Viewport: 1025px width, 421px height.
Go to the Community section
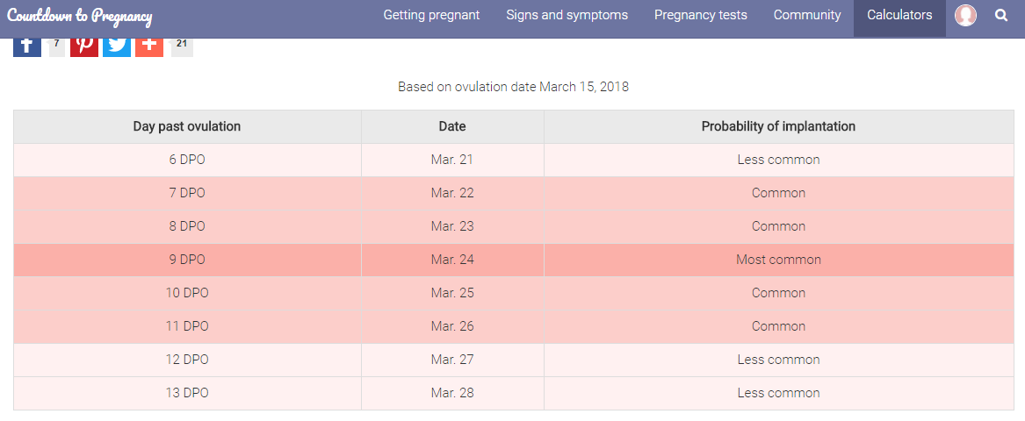[807, 15]
